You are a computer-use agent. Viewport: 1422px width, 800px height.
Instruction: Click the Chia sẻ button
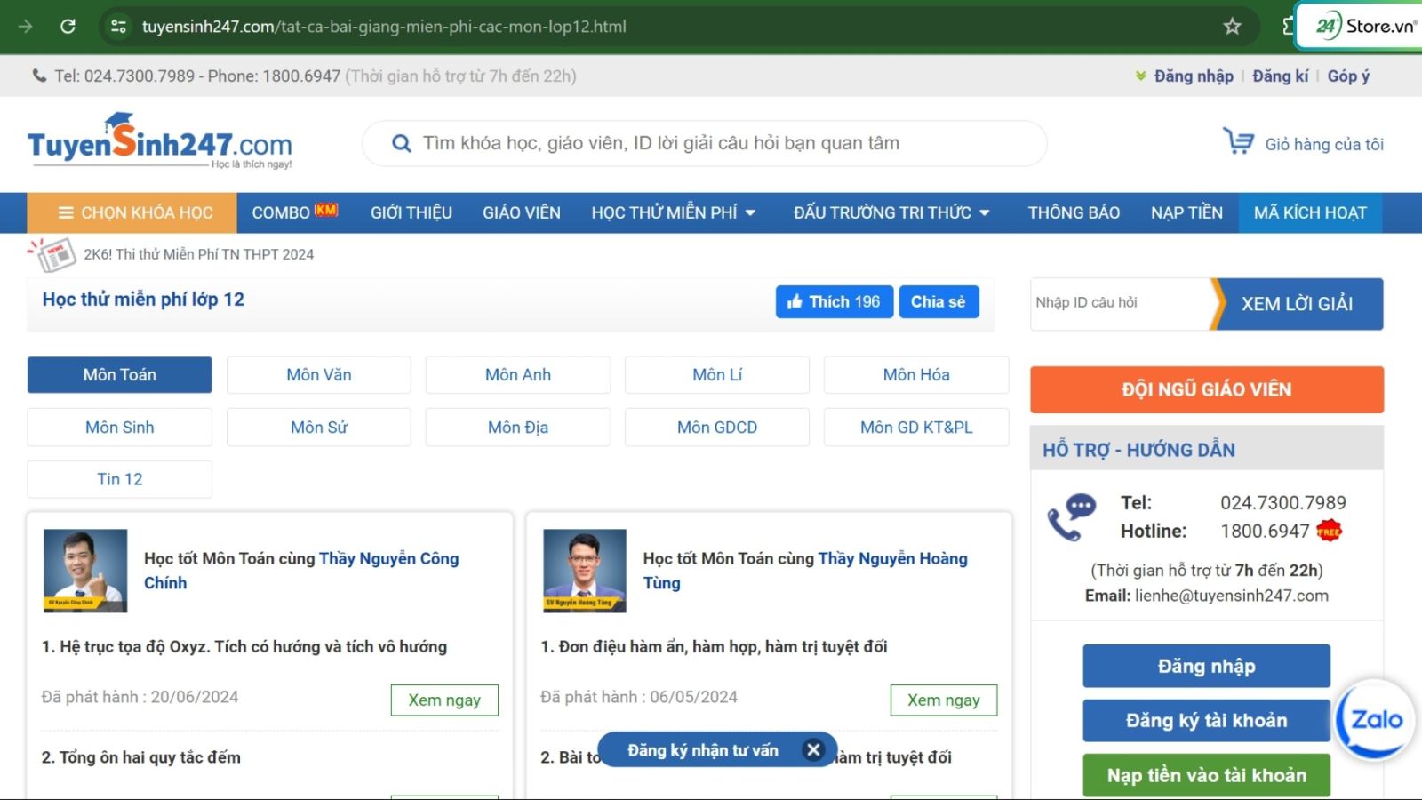(939, 301)
